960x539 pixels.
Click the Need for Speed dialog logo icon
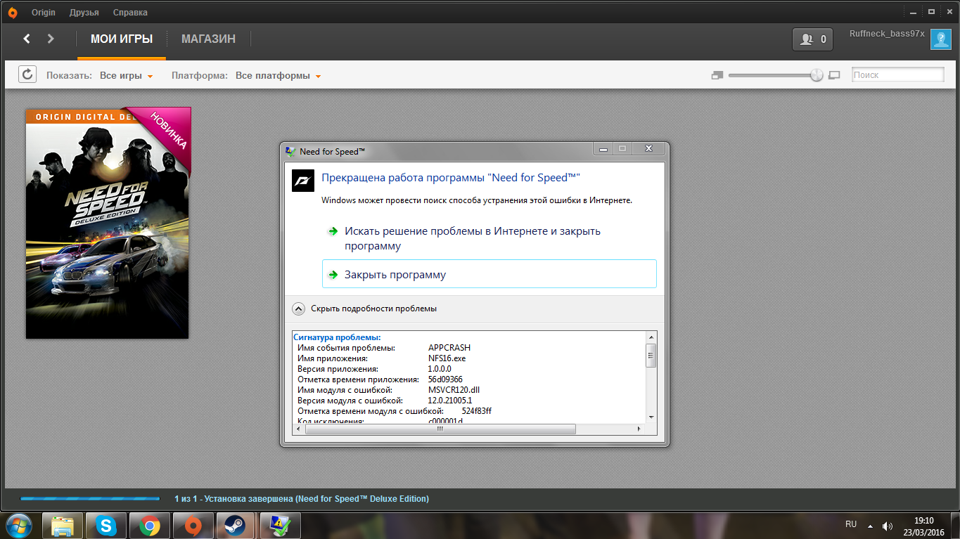point(302,179)
